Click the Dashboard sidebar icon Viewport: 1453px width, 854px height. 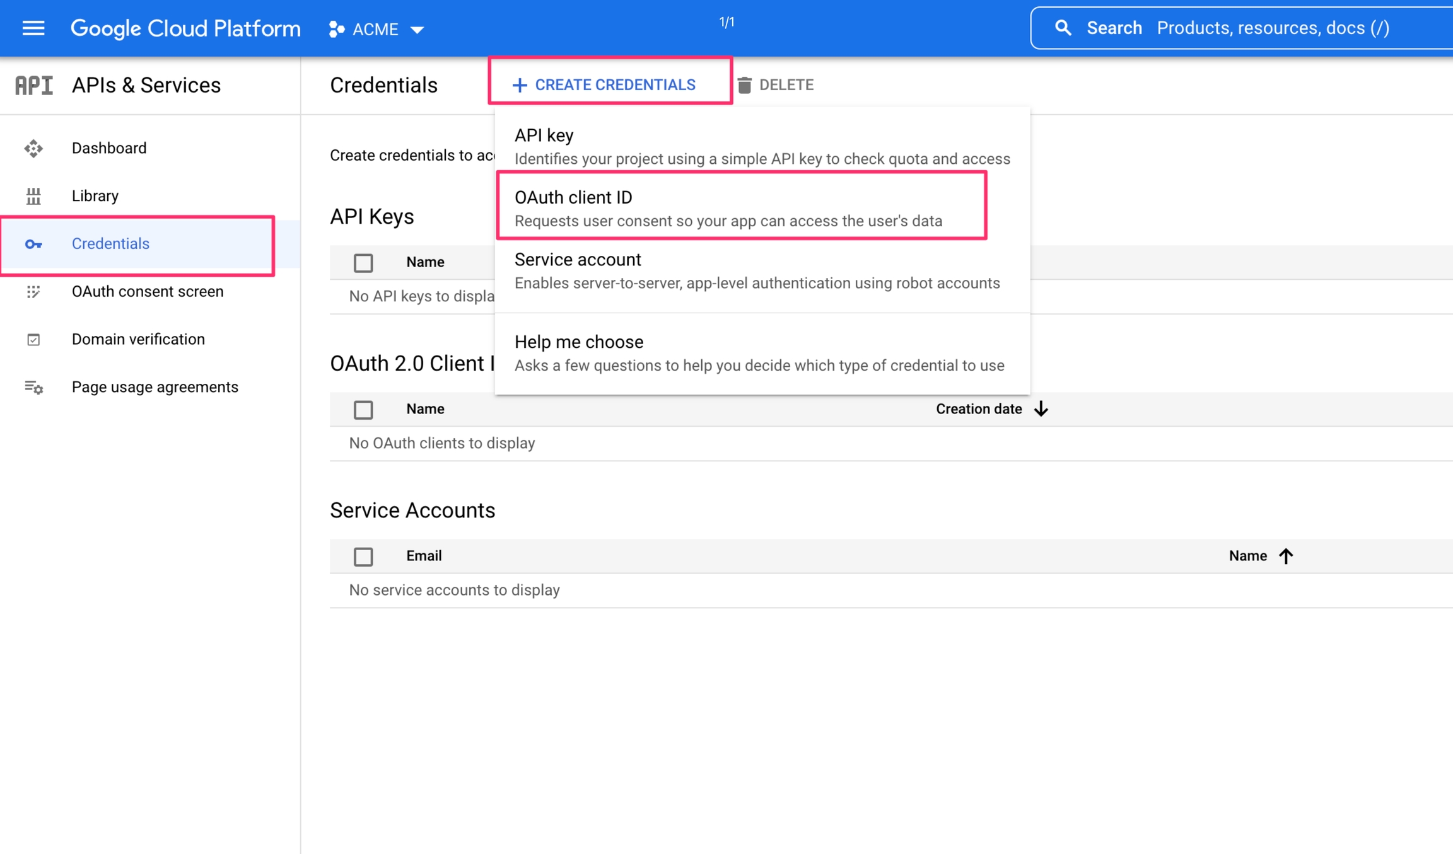pos(33,148)
